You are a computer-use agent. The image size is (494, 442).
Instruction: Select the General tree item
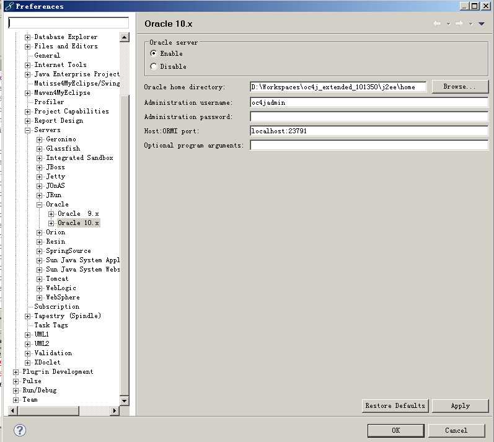[47, 55]
